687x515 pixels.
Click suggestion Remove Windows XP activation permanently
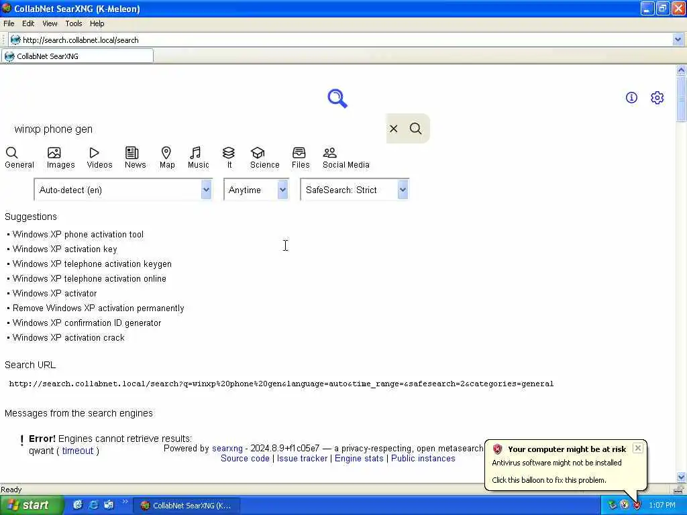98,308
